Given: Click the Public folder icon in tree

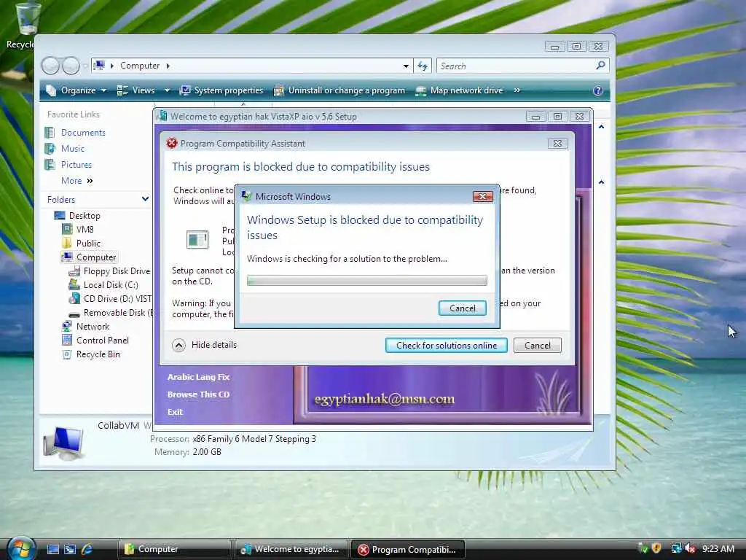Looking at the screenshot, I should coord(67,244).
